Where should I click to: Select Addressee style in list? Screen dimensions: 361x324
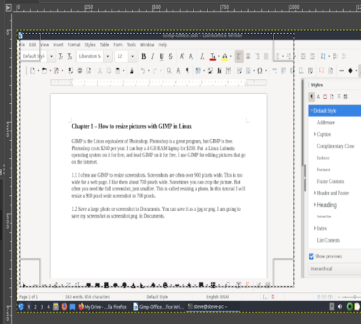(x=326, y=123)
